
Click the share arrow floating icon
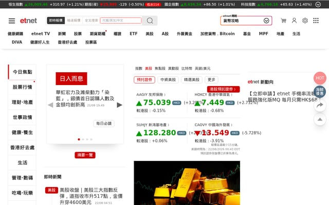click(x=320, y=105)
